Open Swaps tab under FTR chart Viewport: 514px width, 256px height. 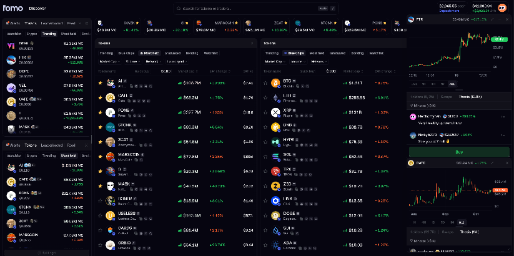[447, 97]
